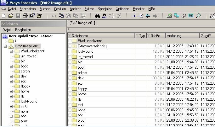Viewport: 215px width, 127px height.
Task: Sort by the Typ column header
Action: (141, 36)
